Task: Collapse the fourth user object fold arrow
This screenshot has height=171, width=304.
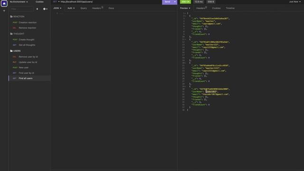Action: [185, 86]
